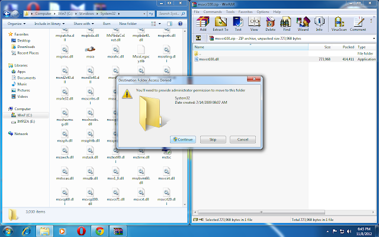The width and height of the screenshot is (379, 237).
Task: Open the Organize dropdown
Action: click(17, 24)
